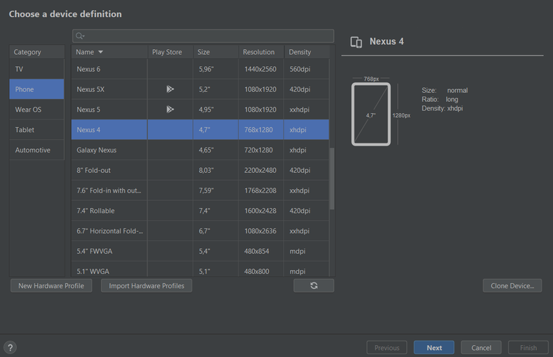Click the device list vertical scrollbar
553x357 pixels.
coord(332,178)
